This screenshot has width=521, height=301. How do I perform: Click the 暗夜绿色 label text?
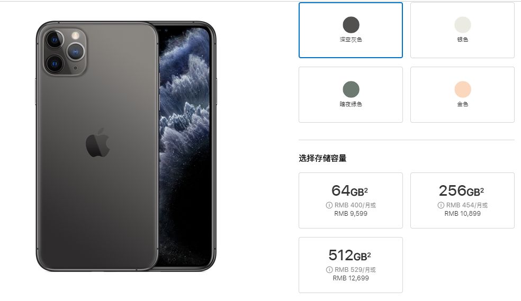pyautogui.click(x=351, y=104)
